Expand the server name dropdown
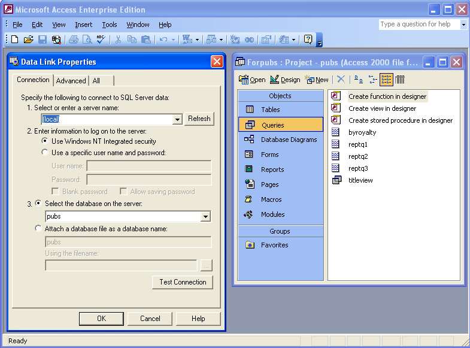Image resolution: width=470 pixels, height=348 pixels. (x=177, y=119)
